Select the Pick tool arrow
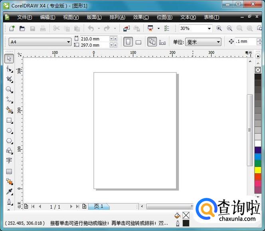Image resolution: width=265 pixels, height=231 pixels. pyautogui.click(x=9, y=59)
